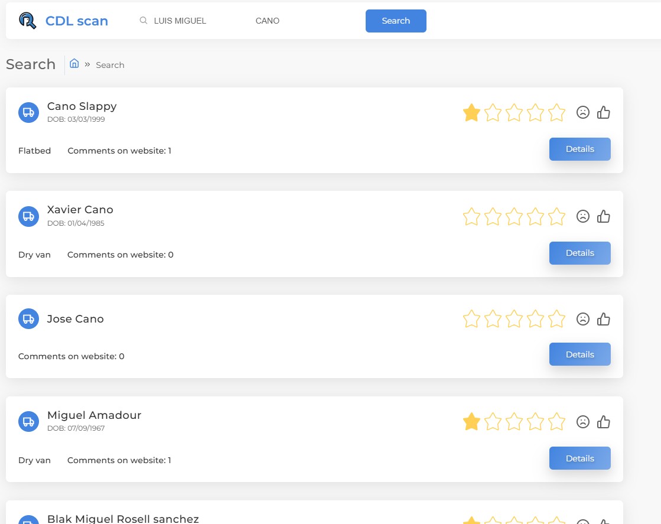Viewport: 661px width, 524px height.
Task: Click truck icon beside Jose Cano
Action: pos(28,319)
